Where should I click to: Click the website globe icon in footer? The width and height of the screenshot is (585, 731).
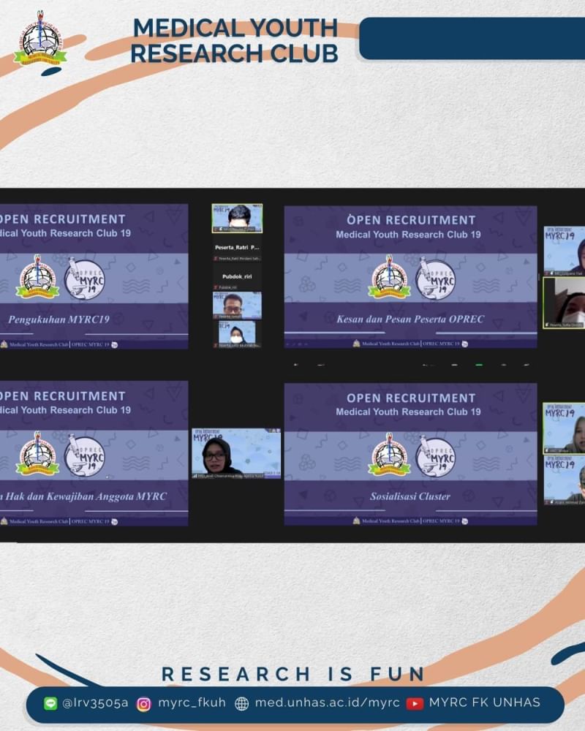coord(241,703)
